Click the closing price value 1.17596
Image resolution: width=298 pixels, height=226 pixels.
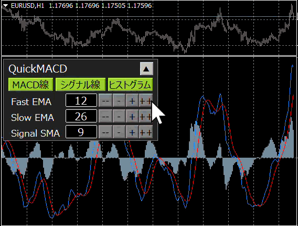[140, 6]
